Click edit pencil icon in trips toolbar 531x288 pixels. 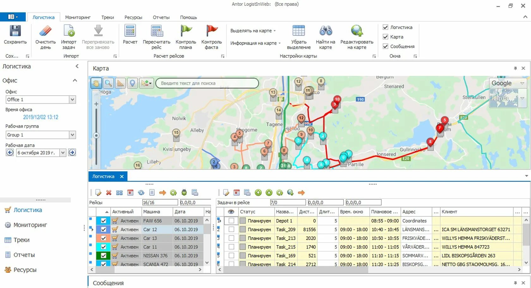98,193
